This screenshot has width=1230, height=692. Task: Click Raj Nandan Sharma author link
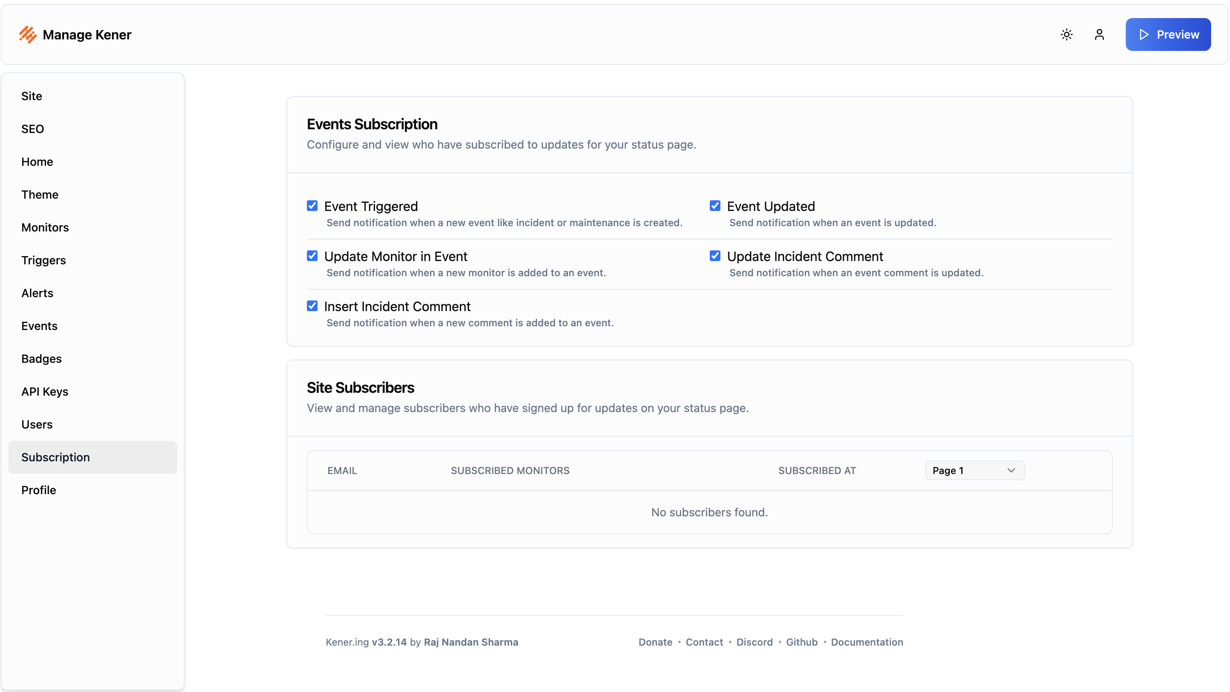pos(471,642)
